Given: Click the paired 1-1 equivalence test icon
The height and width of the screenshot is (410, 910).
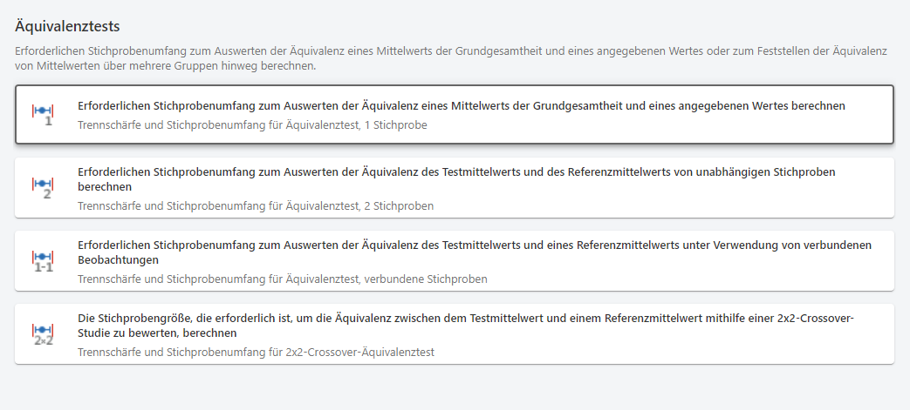Looking at the screenshot, I should coord(43,260).
